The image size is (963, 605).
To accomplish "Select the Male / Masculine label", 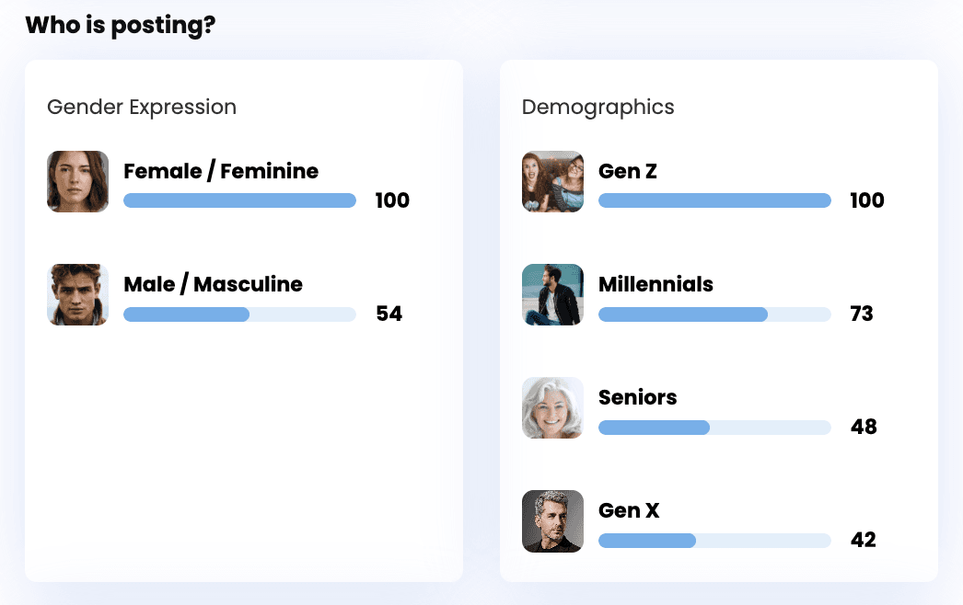I will (x=213, y=284).
